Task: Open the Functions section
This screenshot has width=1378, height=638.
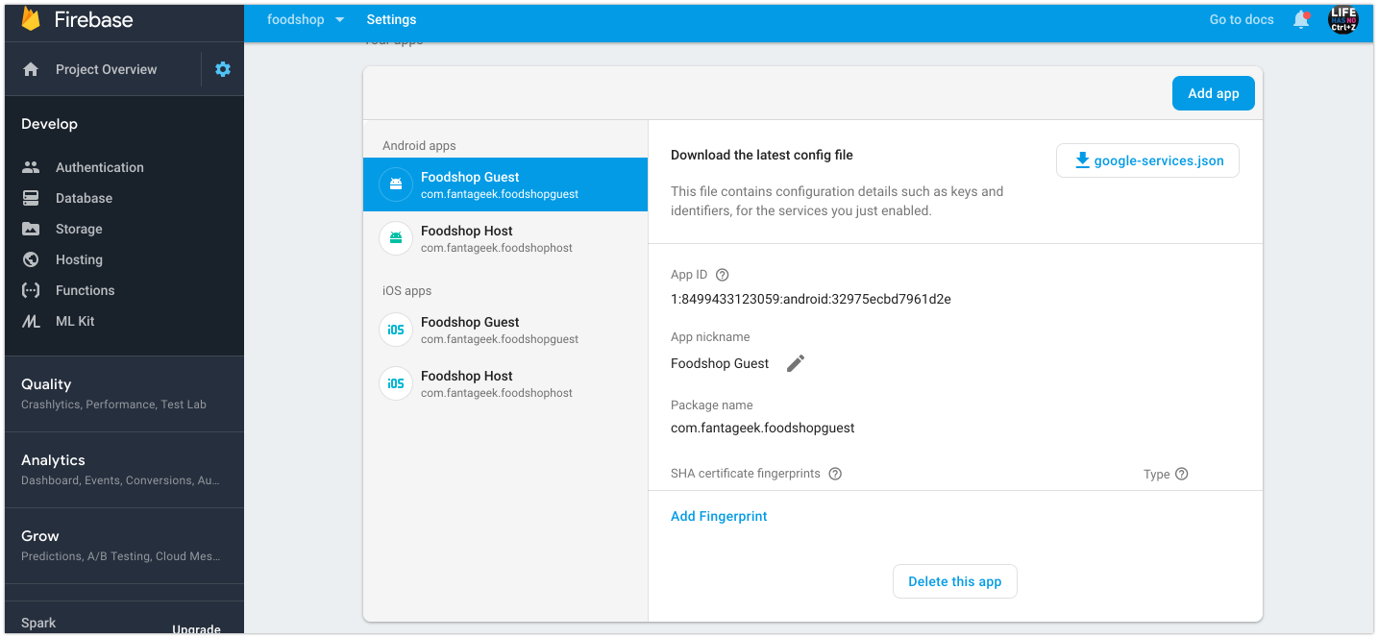Action: point(32,290)
